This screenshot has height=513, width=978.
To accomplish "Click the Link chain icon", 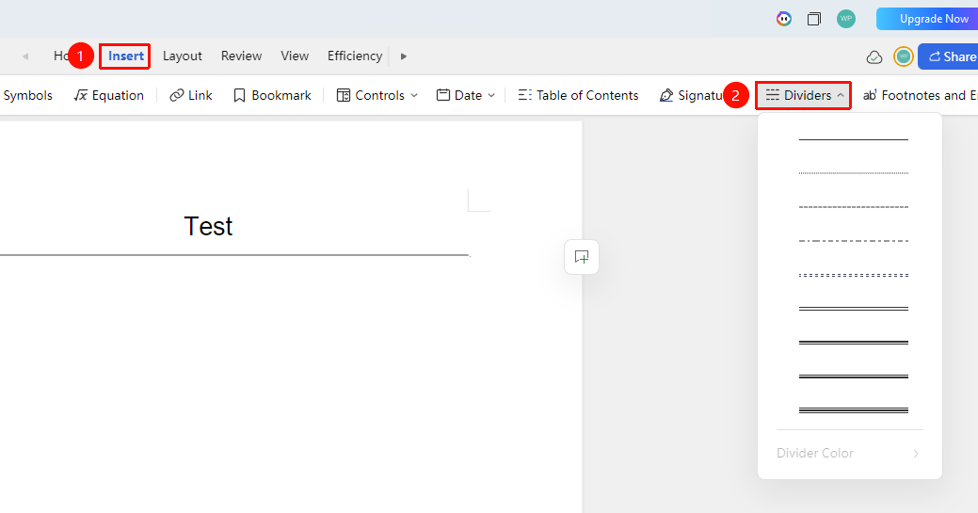I will point(177,95).
